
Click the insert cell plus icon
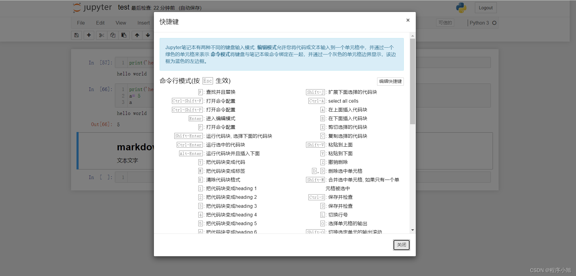click(x=89, y=35)
